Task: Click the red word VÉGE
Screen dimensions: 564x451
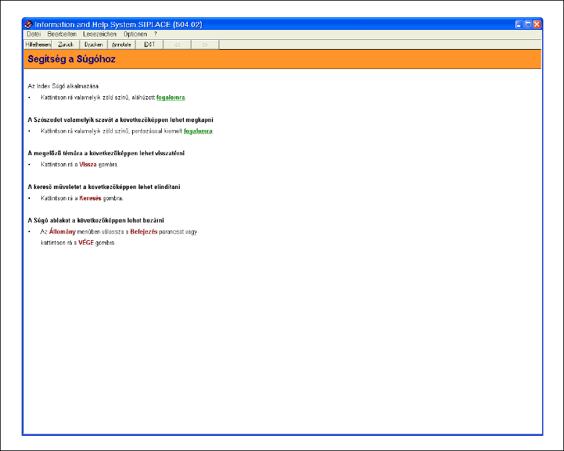Action: tap(86, 243)
